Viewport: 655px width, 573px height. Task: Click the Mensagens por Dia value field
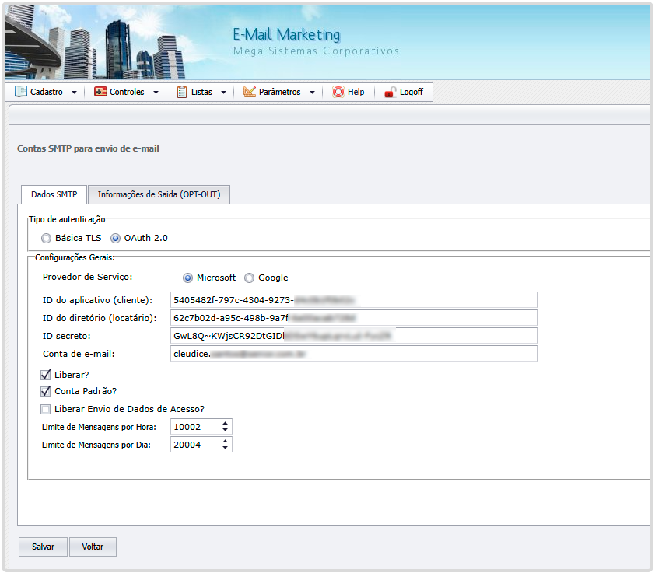[x=195, y=445]
